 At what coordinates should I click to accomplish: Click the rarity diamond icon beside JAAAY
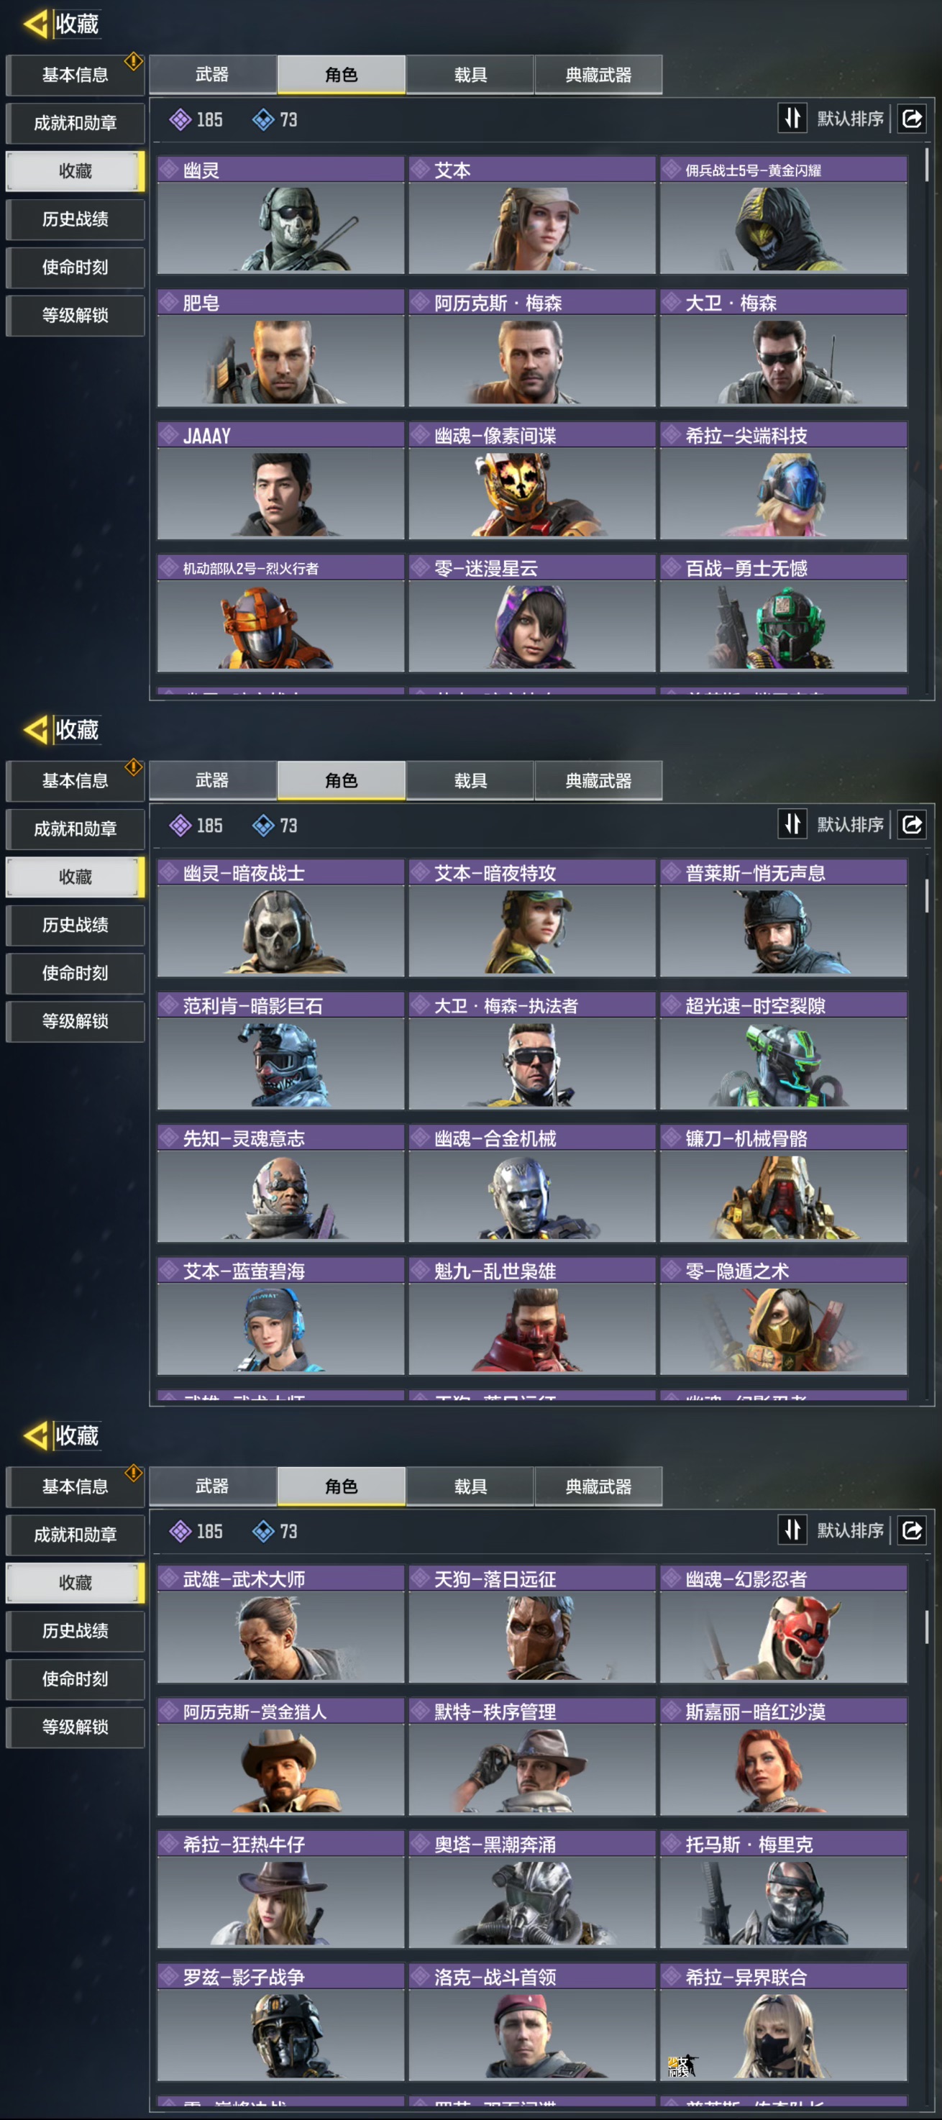click(x=169, y=434)
